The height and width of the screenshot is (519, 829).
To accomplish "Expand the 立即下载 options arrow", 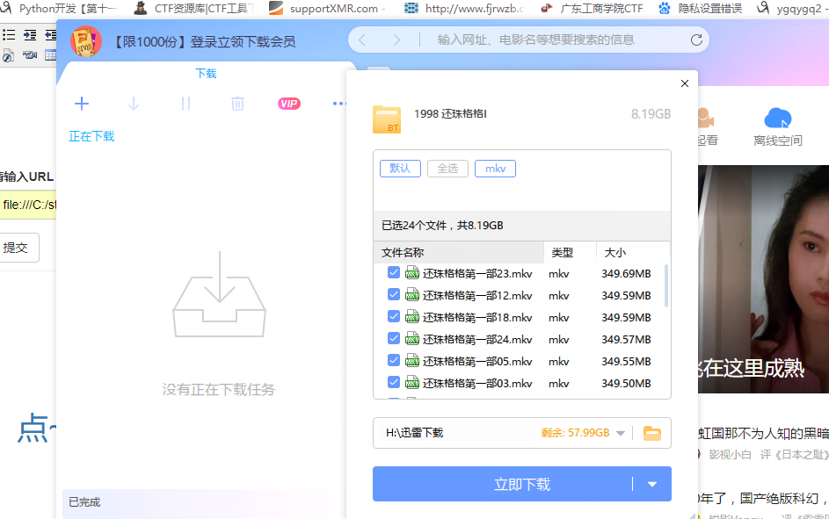I will [652, 484].
